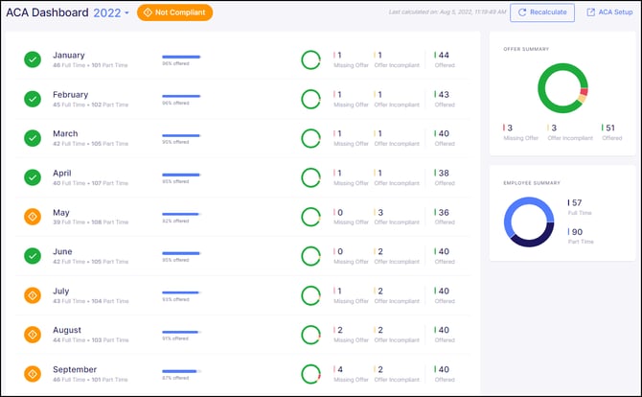The width and height of the screenshot is (642, 397).
Task: Open the January month row
Action: 242,59
